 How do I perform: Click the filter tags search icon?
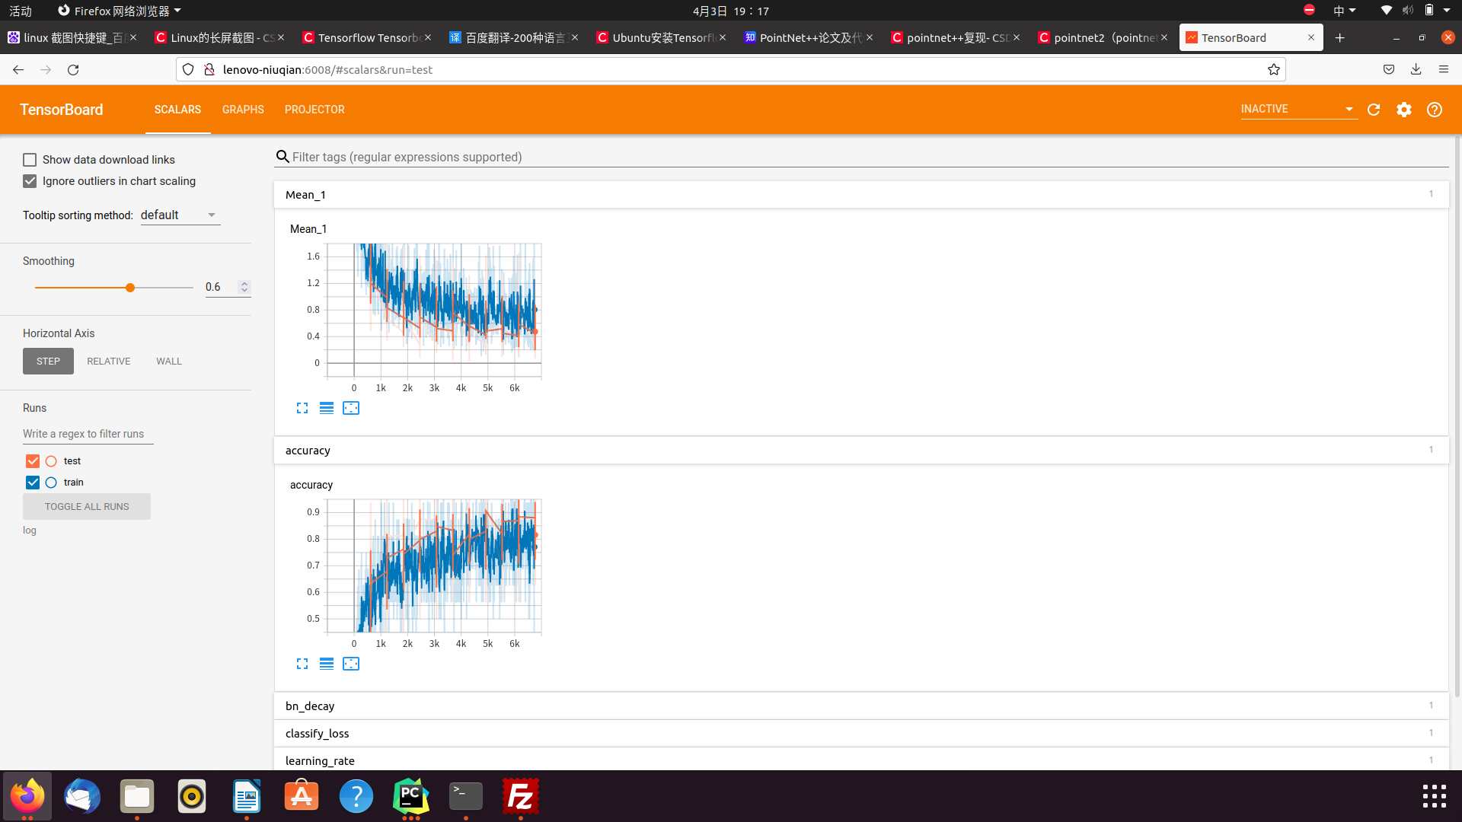(283, 157)
